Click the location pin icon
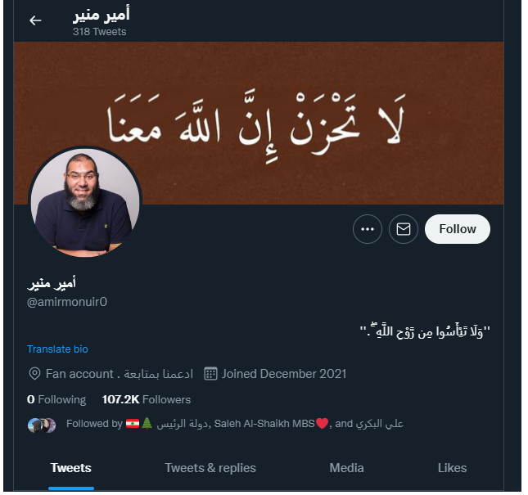Viewport: 528px width, 495px height. (34, 374)
